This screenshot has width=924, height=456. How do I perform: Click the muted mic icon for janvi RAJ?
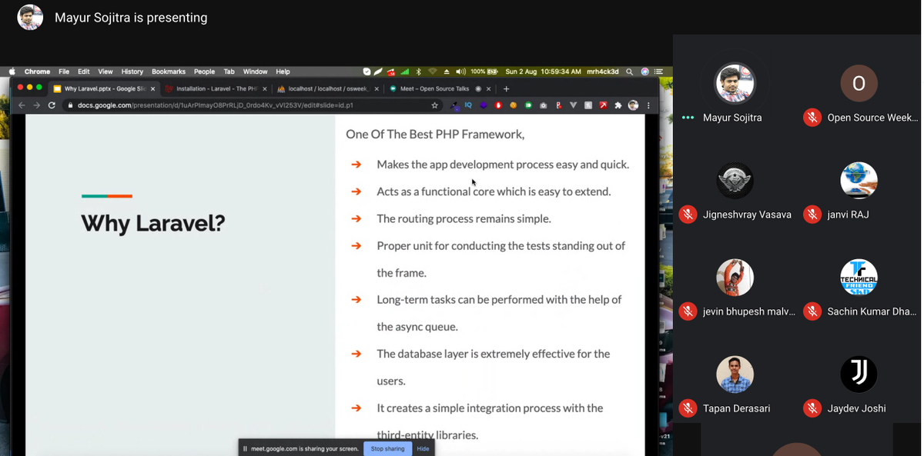[x=812, y=215]
